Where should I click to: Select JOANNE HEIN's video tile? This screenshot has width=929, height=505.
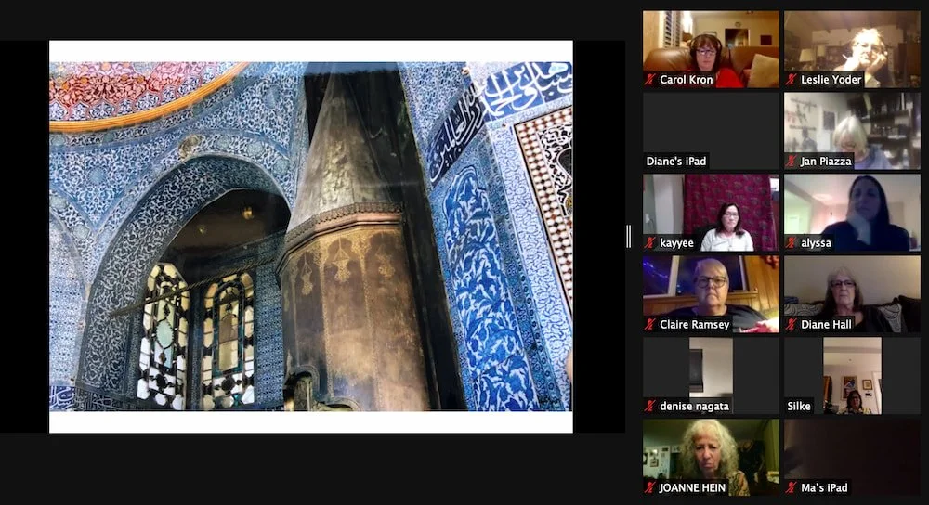click(711, 458)
